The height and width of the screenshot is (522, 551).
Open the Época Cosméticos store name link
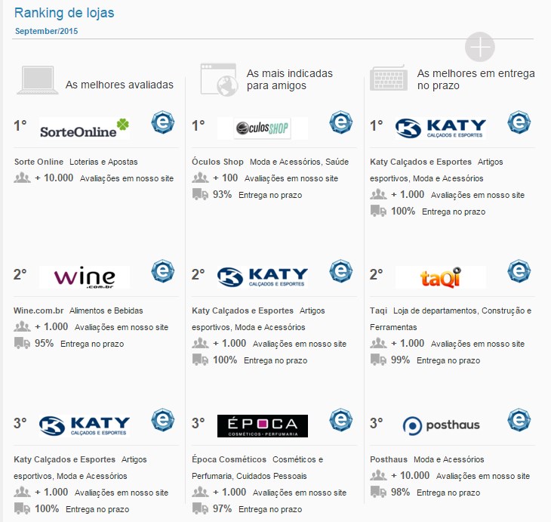(x=229, y=459)
